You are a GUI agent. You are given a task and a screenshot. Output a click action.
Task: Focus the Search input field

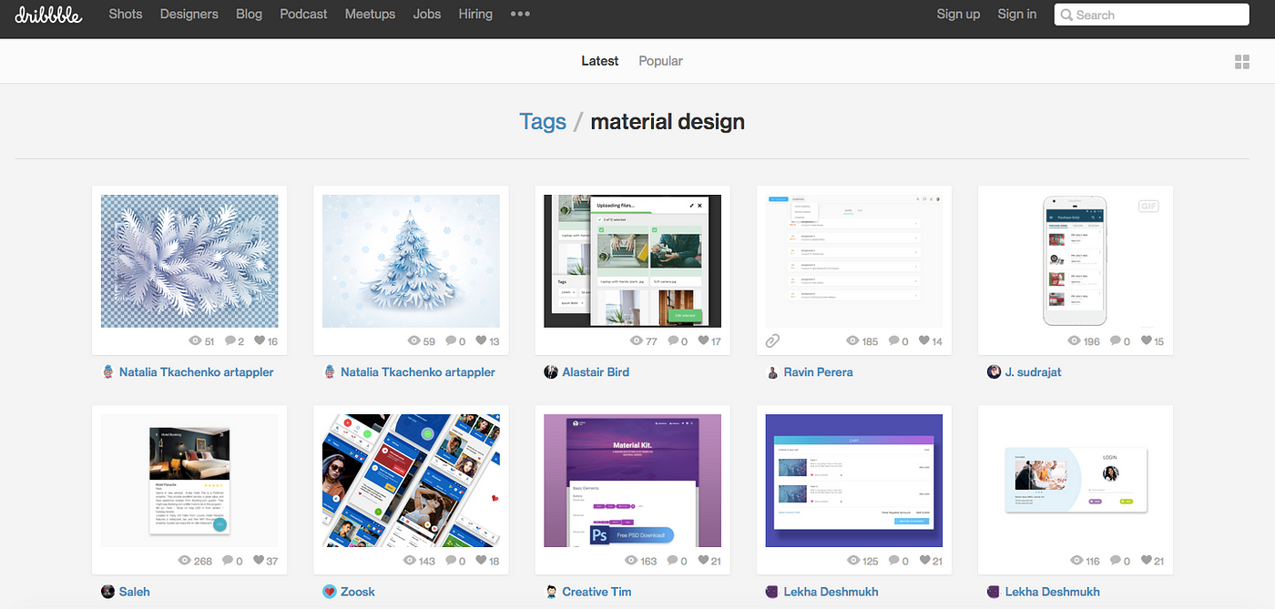coord(1152,15)
